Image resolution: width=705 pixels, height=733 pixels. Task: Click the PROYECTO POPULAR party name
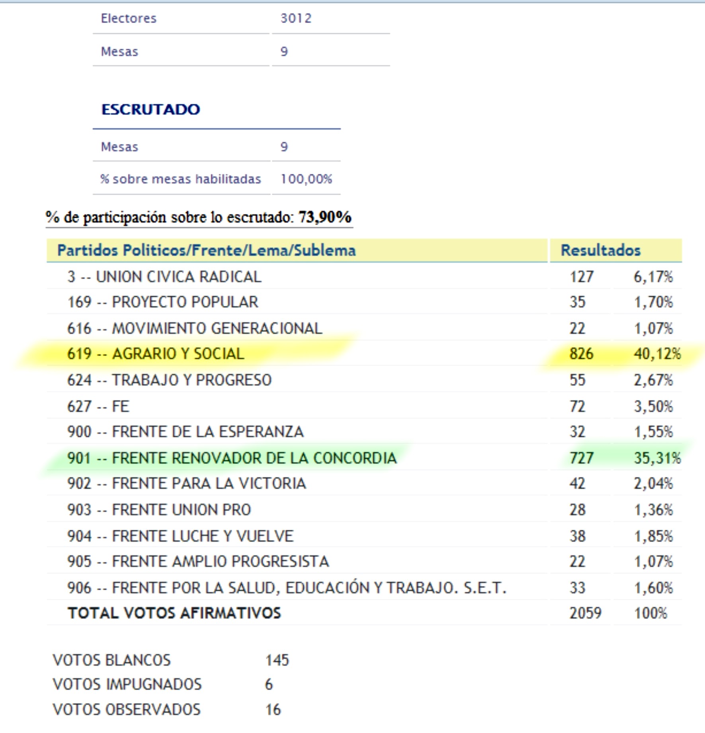point(185,302)
